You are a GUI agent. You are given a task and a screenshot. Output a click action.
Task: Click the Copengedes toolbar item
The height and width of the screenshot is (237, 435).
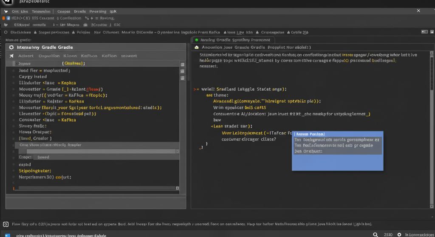pyautogui.click(x=272, y=32)
